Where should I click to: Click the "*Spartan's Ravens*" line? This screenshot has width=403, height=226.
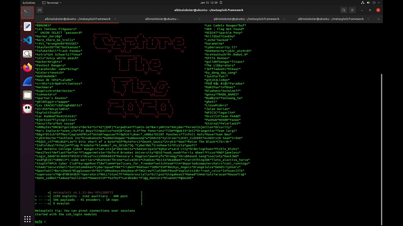coord(51,98)
